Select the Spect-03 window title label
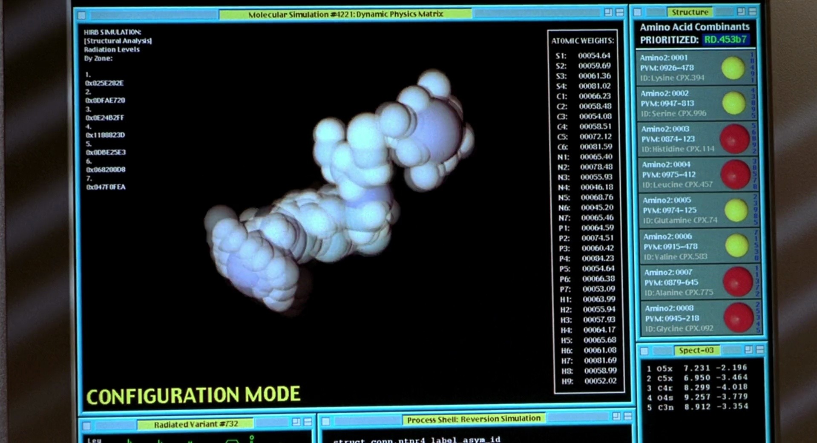Image resolution: width=817 pixels, height=443 pixels. coord(696,350)
